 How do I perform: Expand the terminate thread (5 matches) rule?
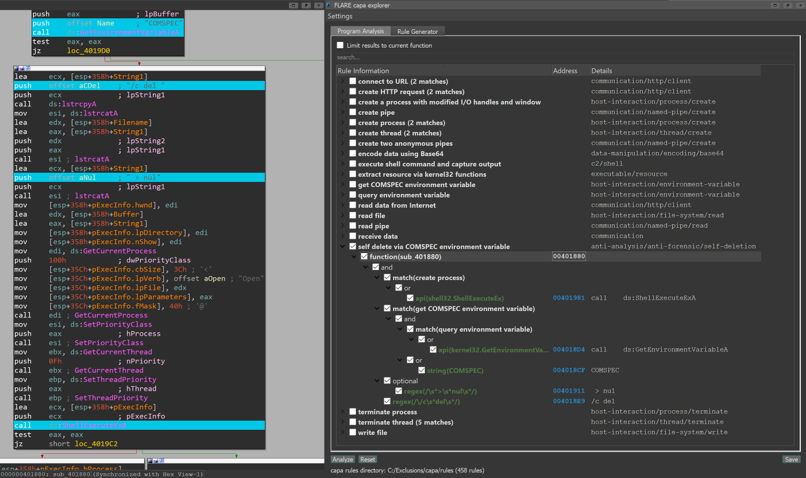pyautogui.click(x=343, y=422)
